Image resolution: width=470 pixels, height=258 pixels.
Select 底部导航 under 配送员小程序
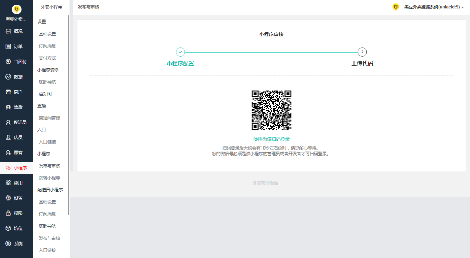click(47, 226)
